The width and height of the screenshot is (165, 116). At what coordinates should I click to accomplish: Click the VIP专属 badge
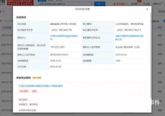[37, 78]
